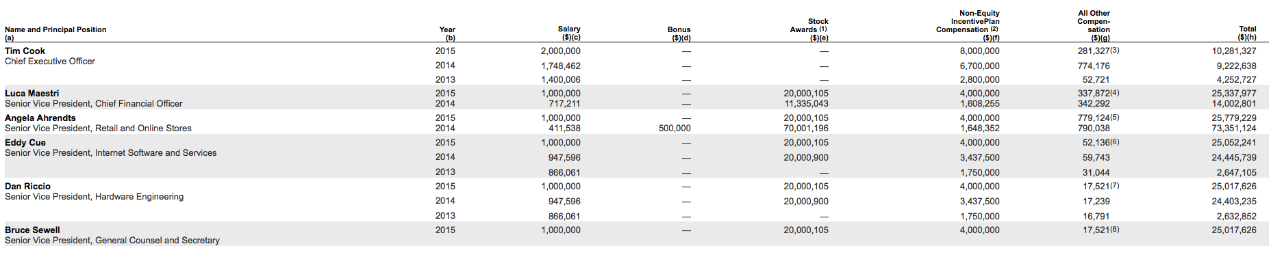
Task: Select the Non-Equity Incentive Plan Compensation header
Action: 968,25
